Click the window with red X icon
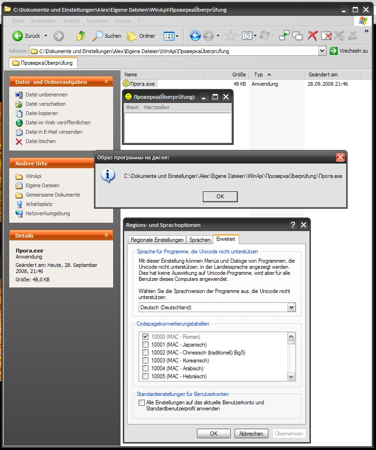Image resolution: width=376 pixels, height=450 pixels. coord(326,35)
